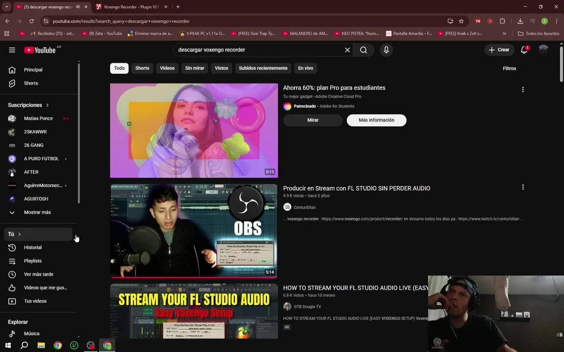Click the Principal home icon in sidebar

12,70
